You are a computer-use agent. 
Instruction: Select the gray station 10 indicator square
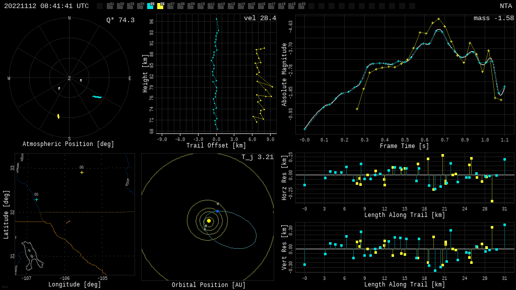pos(201,6)
